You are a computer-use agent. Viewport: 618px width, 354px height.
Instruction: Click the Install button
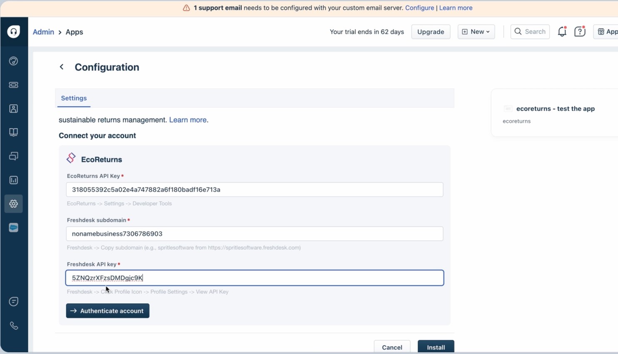coord(436,347)
